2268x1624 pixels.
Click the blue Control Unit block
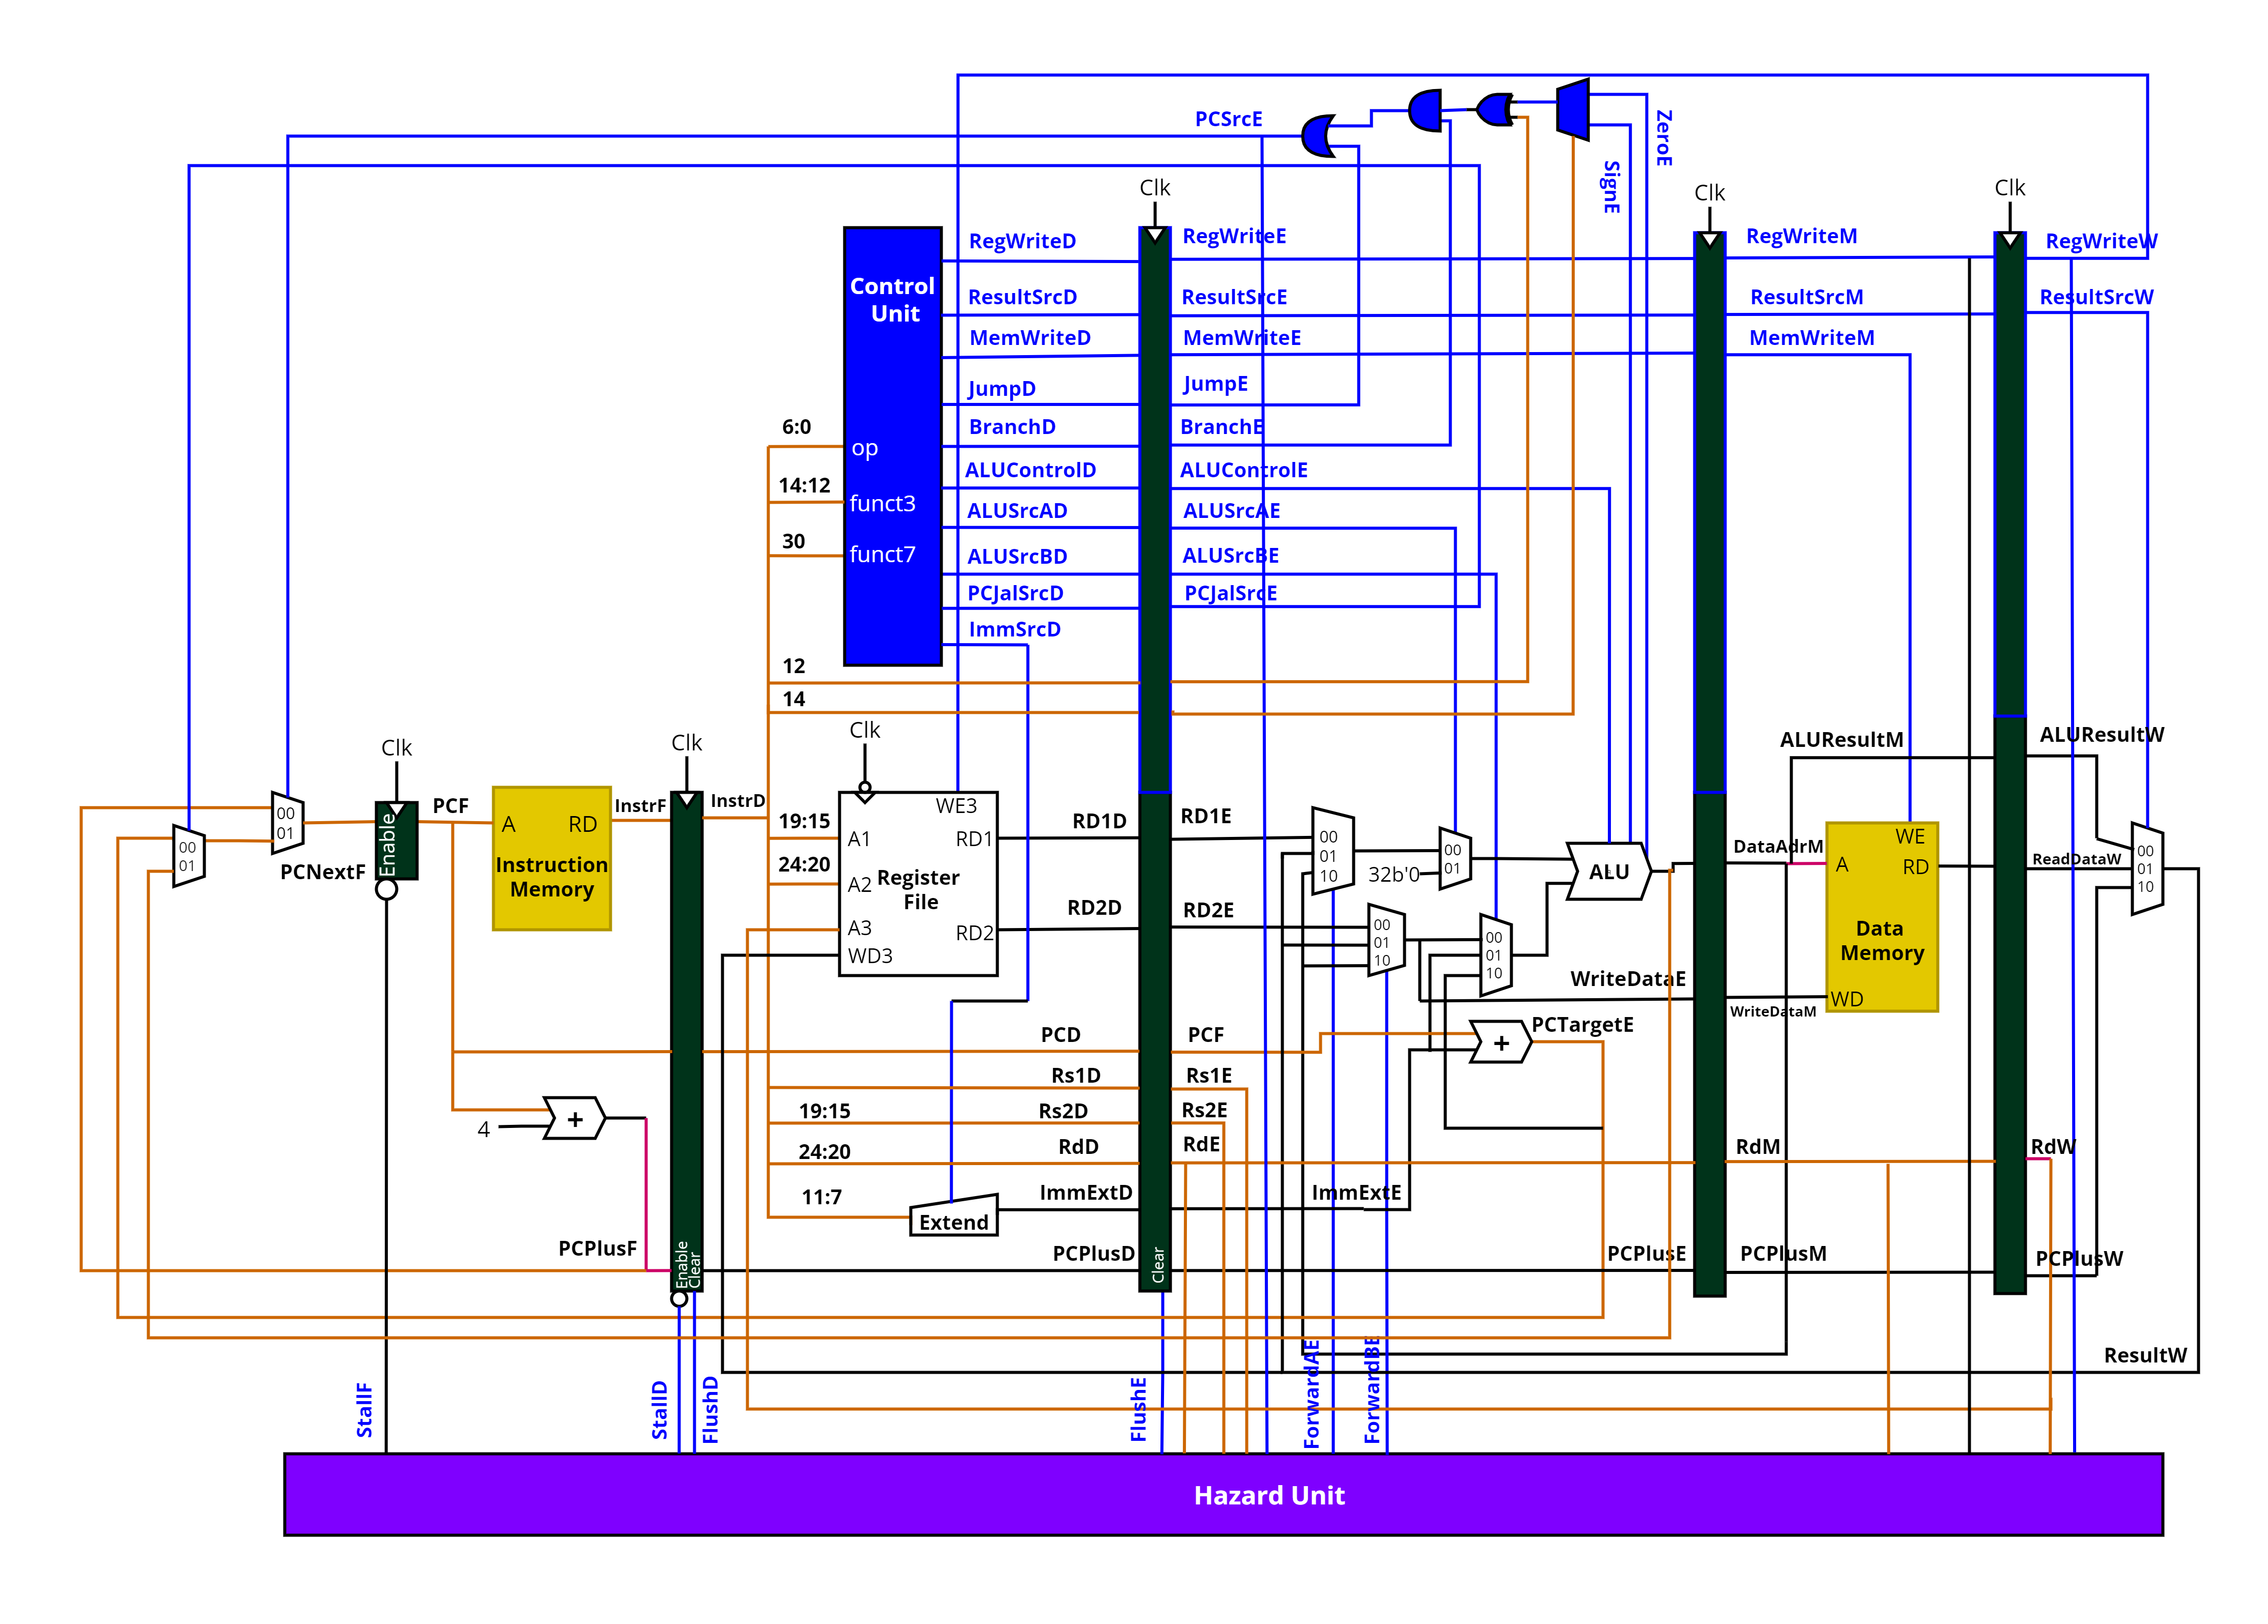(x=892, y=446)
